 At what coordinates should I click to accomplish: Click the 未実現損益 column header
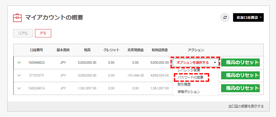(136, 50)
